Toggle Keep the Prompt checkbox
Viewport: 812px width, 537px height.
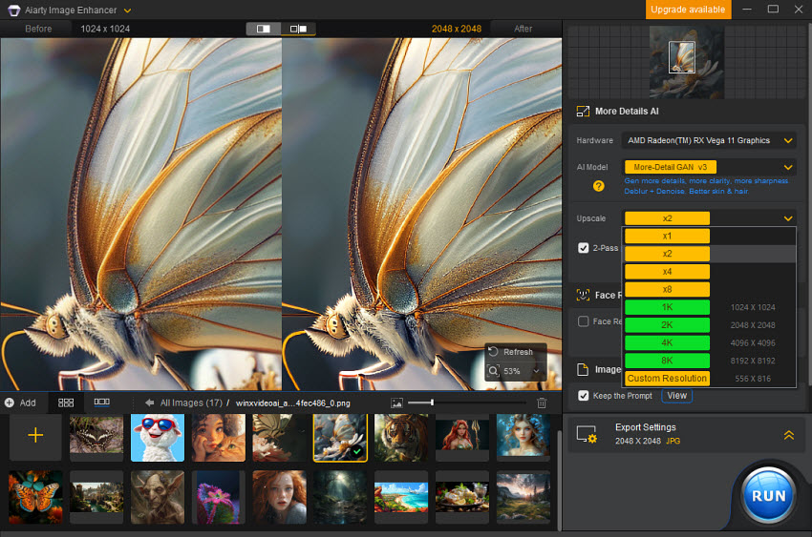[x=583, y=396]
